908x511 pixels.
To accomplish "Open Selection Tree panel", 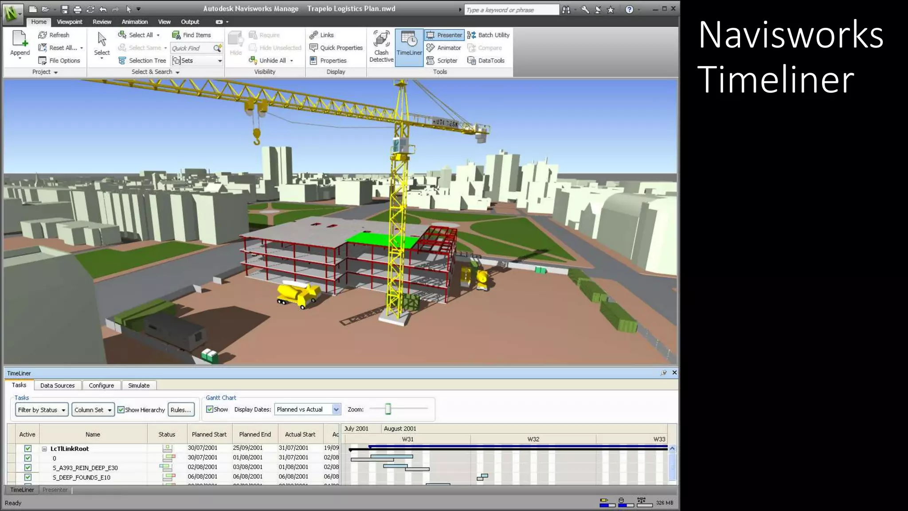I will coord(142,61).
